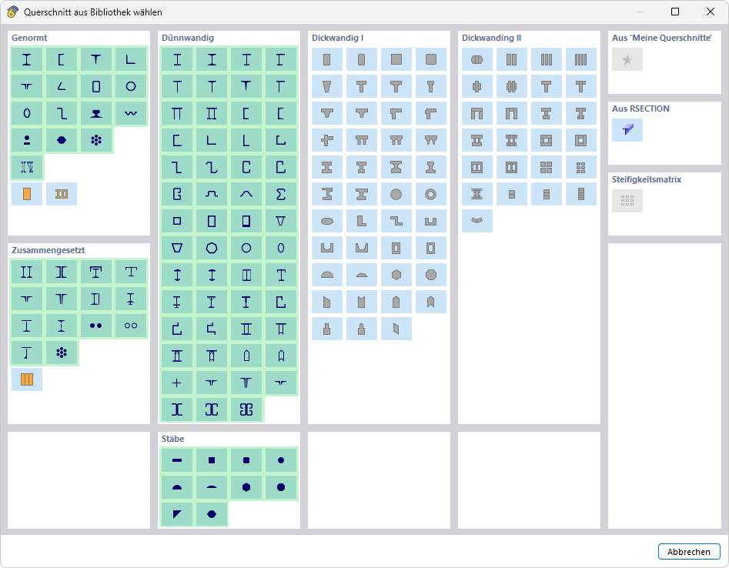Open the Aus RSECTION import icon
729x568 pixels.
627,130
